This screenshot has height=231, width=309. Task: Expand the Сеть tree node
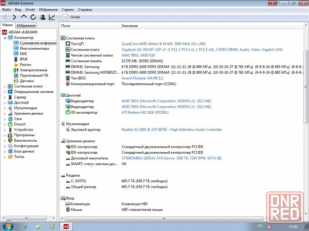pyautogui.click(x=5, y=119)
